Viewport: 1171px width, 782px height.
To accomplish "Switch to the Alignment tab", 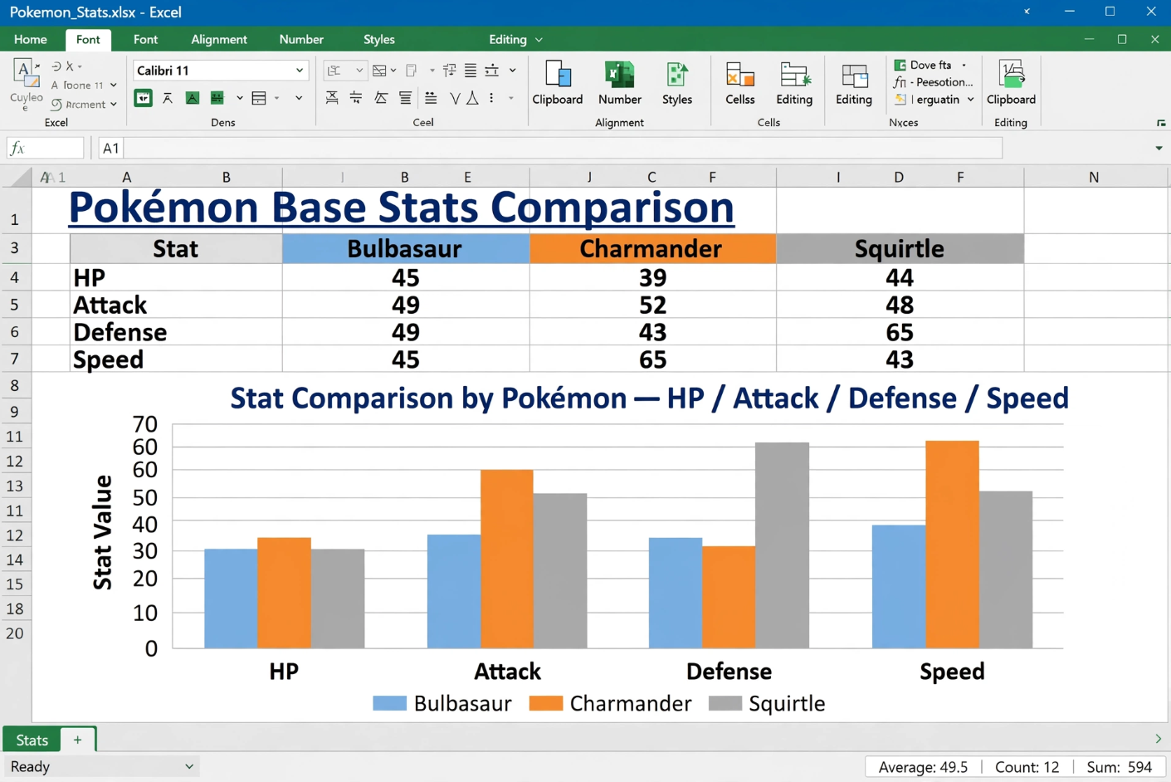I will [219, 39].
